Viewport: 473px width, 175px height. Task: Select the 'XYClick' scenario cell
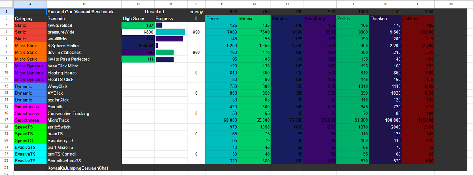point(84,93)
